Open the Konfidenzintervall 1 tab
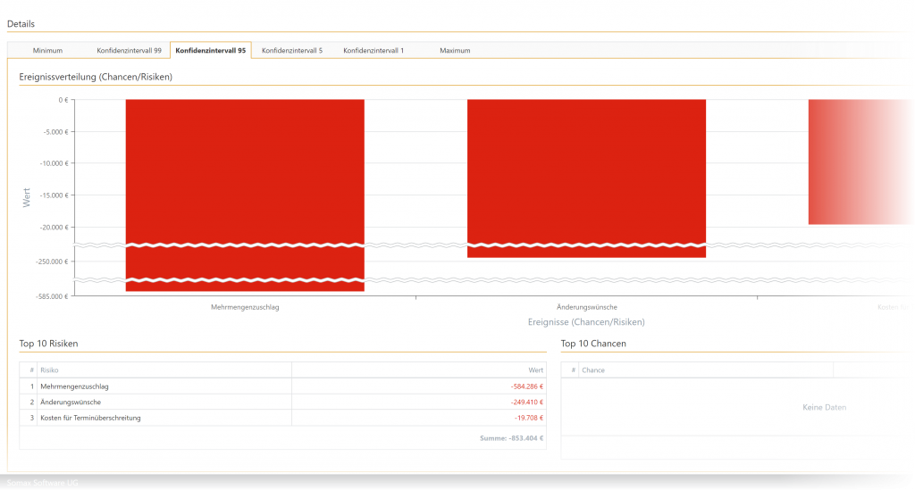 pyautogui.click(x=374, y=51)
